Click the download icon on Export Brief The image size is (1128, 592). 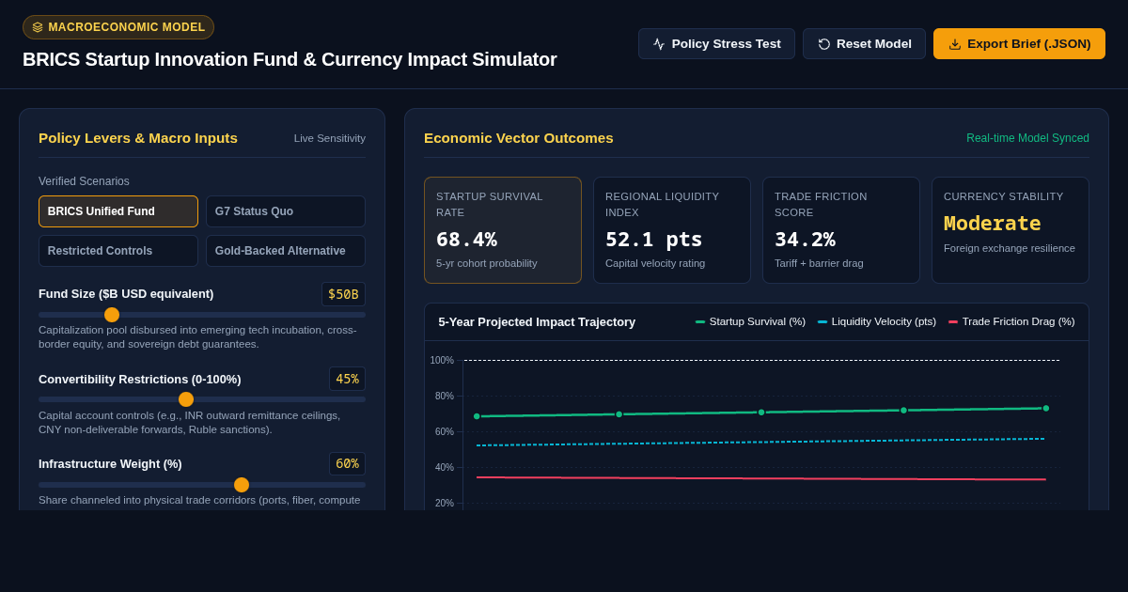point(955,44)
